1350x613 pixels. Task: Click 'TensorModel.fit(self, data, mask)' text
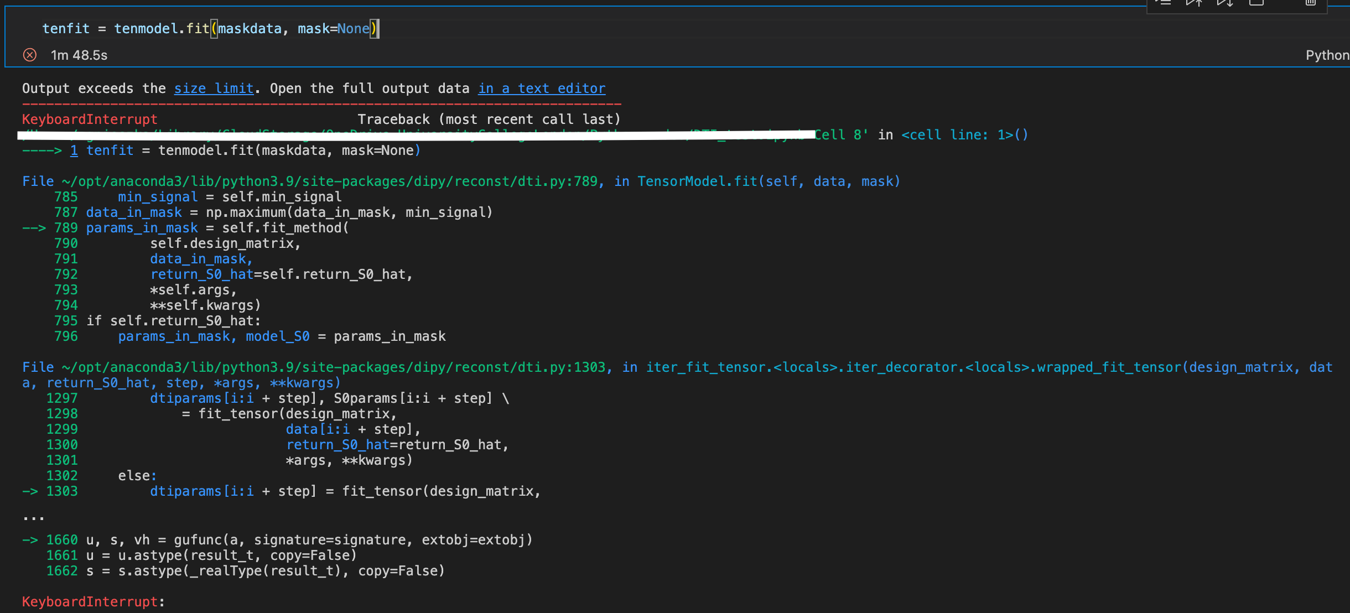769,181
